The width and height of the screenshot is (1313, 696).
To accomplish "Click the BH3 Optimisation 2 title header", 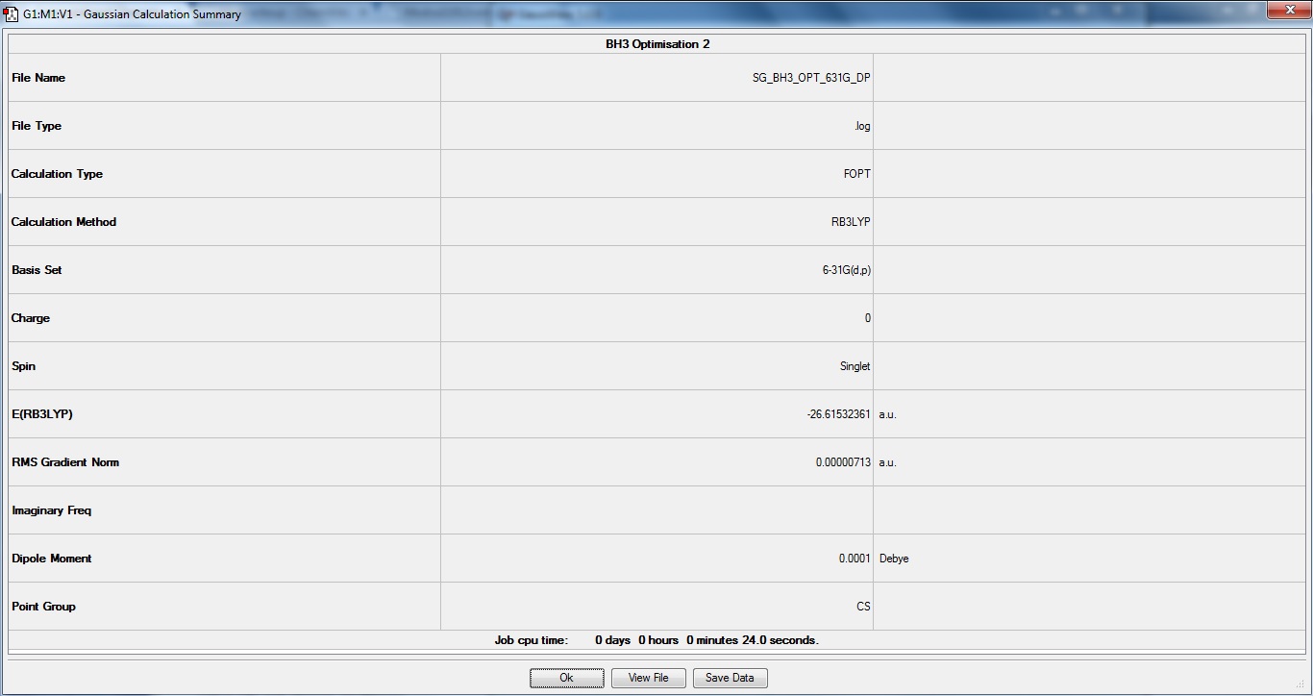I will click(x=657, y=44).
